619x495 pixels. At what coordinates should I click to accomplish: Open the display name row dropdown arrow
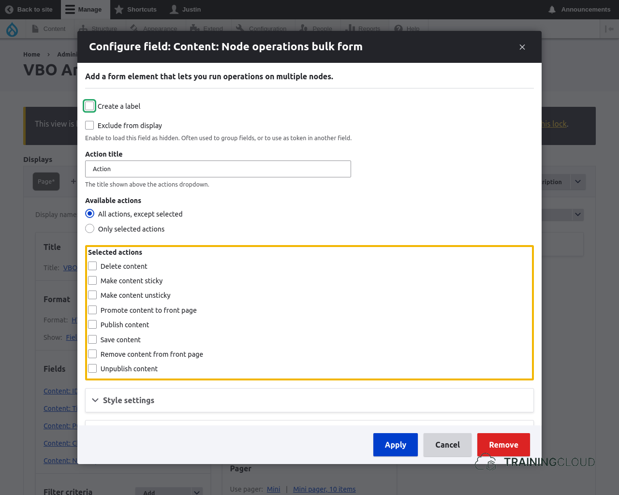point(578,214)
